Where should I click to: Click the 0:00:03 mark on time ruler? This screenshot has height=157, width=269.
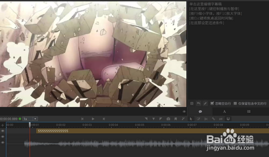[87, 125]
